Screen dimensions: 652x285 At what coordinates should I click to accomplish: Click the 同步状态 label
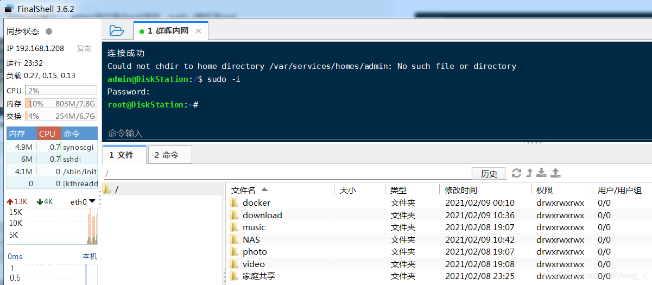[23, 31]
